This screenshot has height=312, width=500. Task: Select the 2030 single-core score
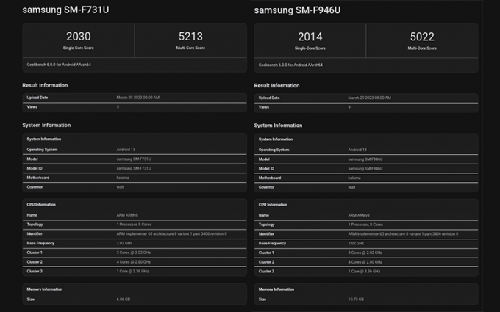tap(79, 36)
